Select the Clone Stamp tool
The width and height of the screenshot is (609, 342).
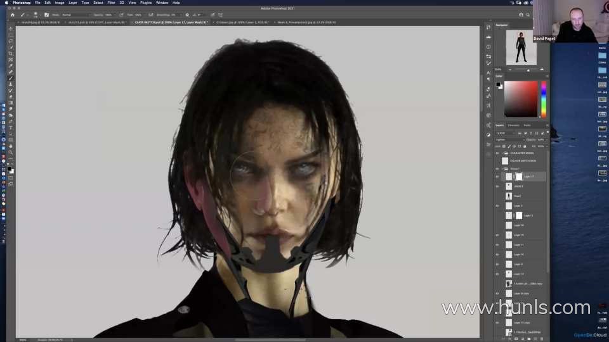(x=11, y=84)
